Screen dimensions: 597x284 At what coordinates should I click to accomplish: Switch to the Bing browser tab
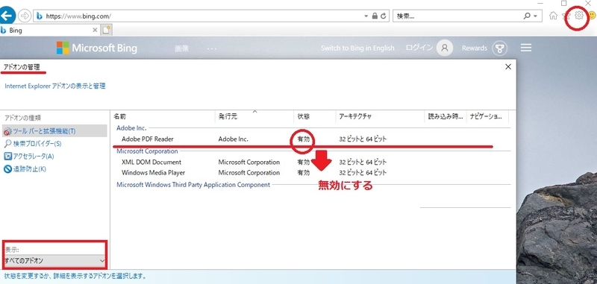click(49, 31)
